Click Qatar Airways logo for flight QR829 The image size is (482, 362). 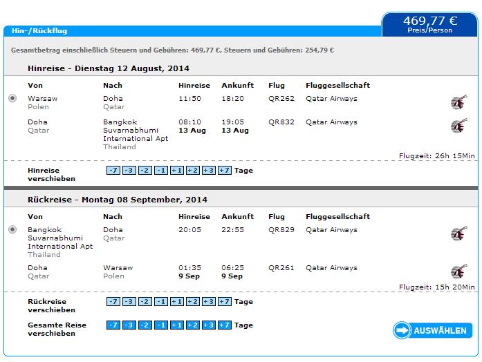coord(459,234)
